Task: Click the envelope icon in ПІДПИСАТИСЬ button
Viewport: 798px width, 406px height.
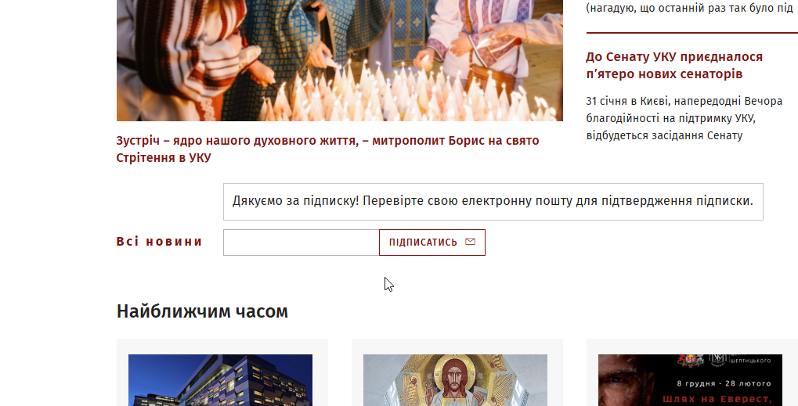Action: [470, 242]
